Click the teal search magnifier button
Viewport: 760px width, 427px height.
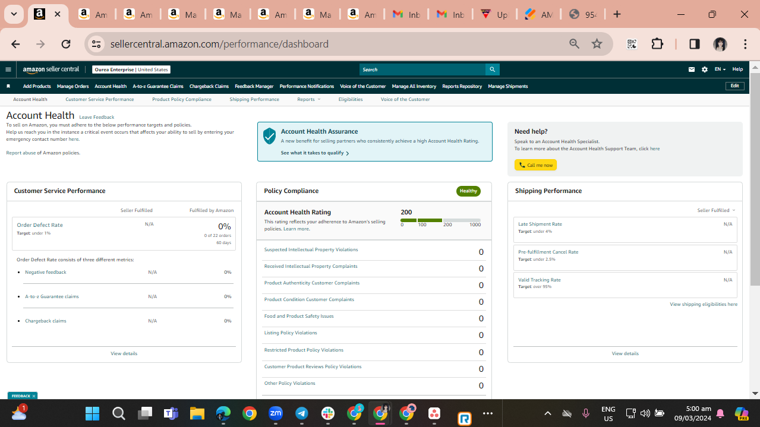pos(492,69)
